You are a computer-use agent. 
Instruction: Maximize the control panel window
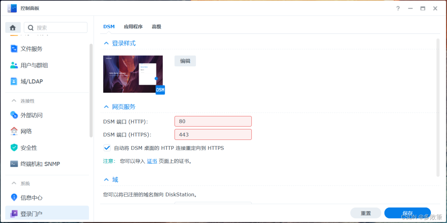[423, 8]
